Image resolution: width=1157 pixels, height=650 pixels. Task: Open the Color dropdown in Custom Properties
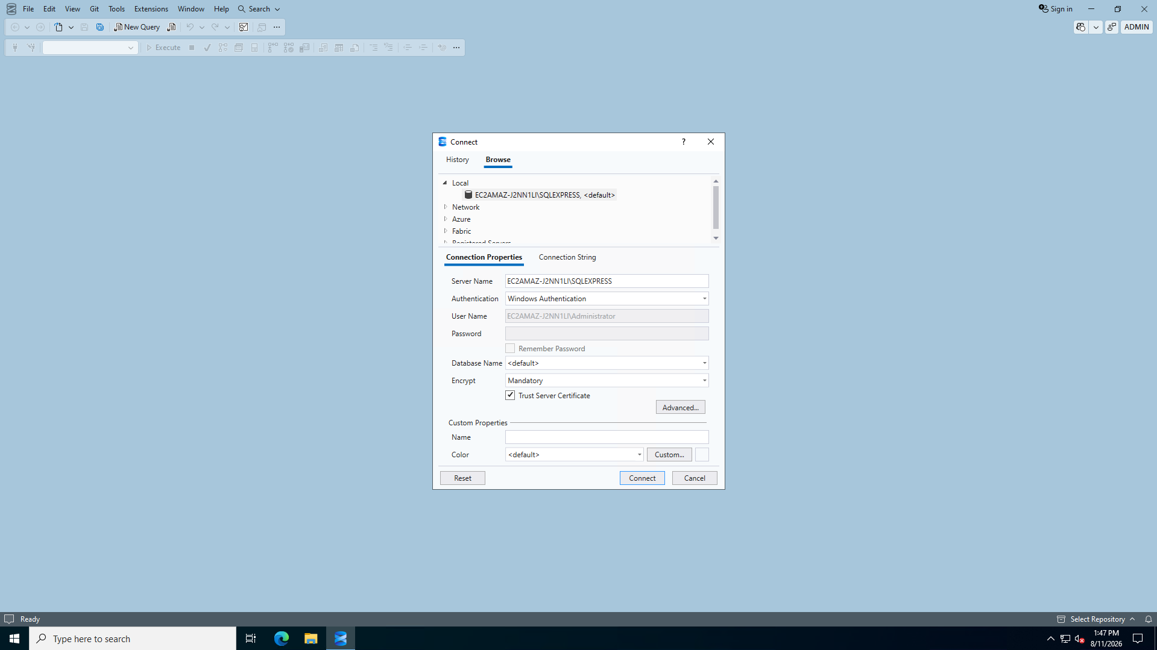point(574,455)
